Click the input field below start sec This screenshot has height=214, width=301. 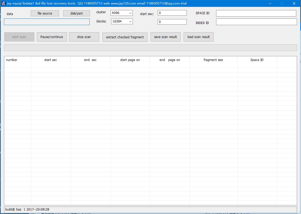point(172,22)
